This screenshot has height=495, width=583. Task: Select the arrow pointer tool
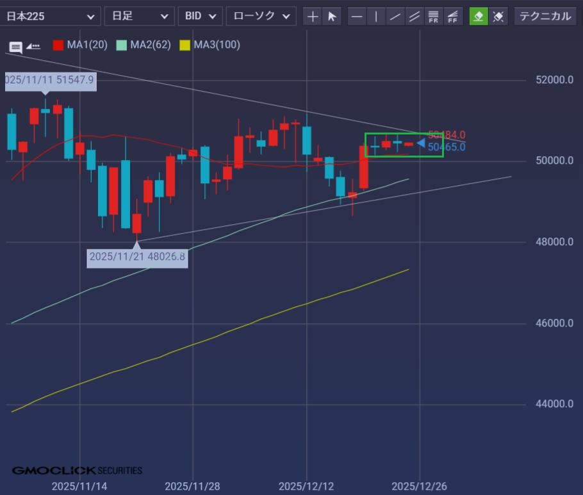(332, 16)
